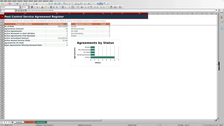Screen dimensions: 224x126
Task: Click the Insert Image icon
Action: [76, 4]
